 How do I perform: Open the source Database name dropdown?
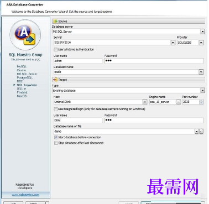click(201, 72)
